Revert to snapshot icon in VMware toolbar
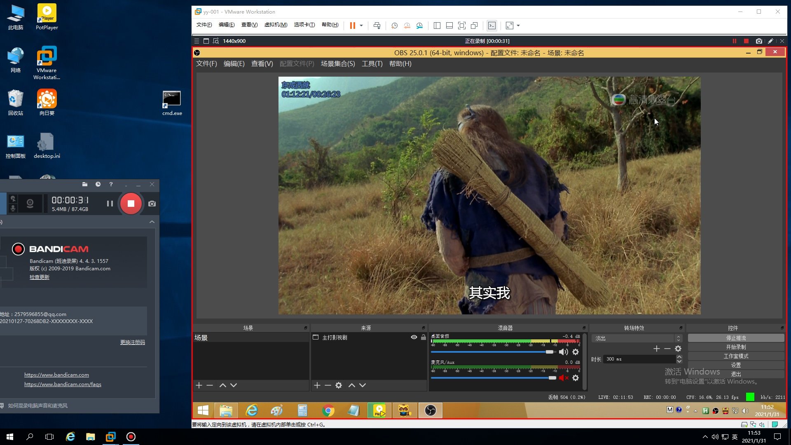The height and width of the screenshot is (445, 791). click(407, 26)
